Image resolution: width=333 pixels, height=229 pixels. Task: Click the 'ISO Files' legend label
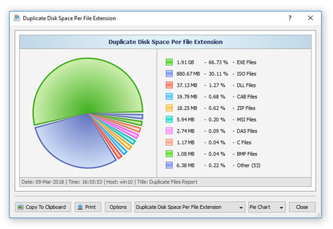coord(247,74)
